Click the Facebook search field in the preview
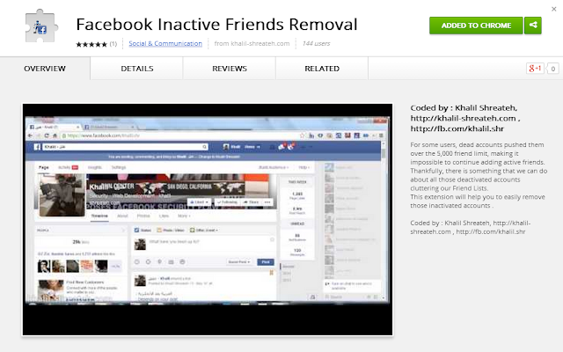Screen dimensions: 563x352 125,147
